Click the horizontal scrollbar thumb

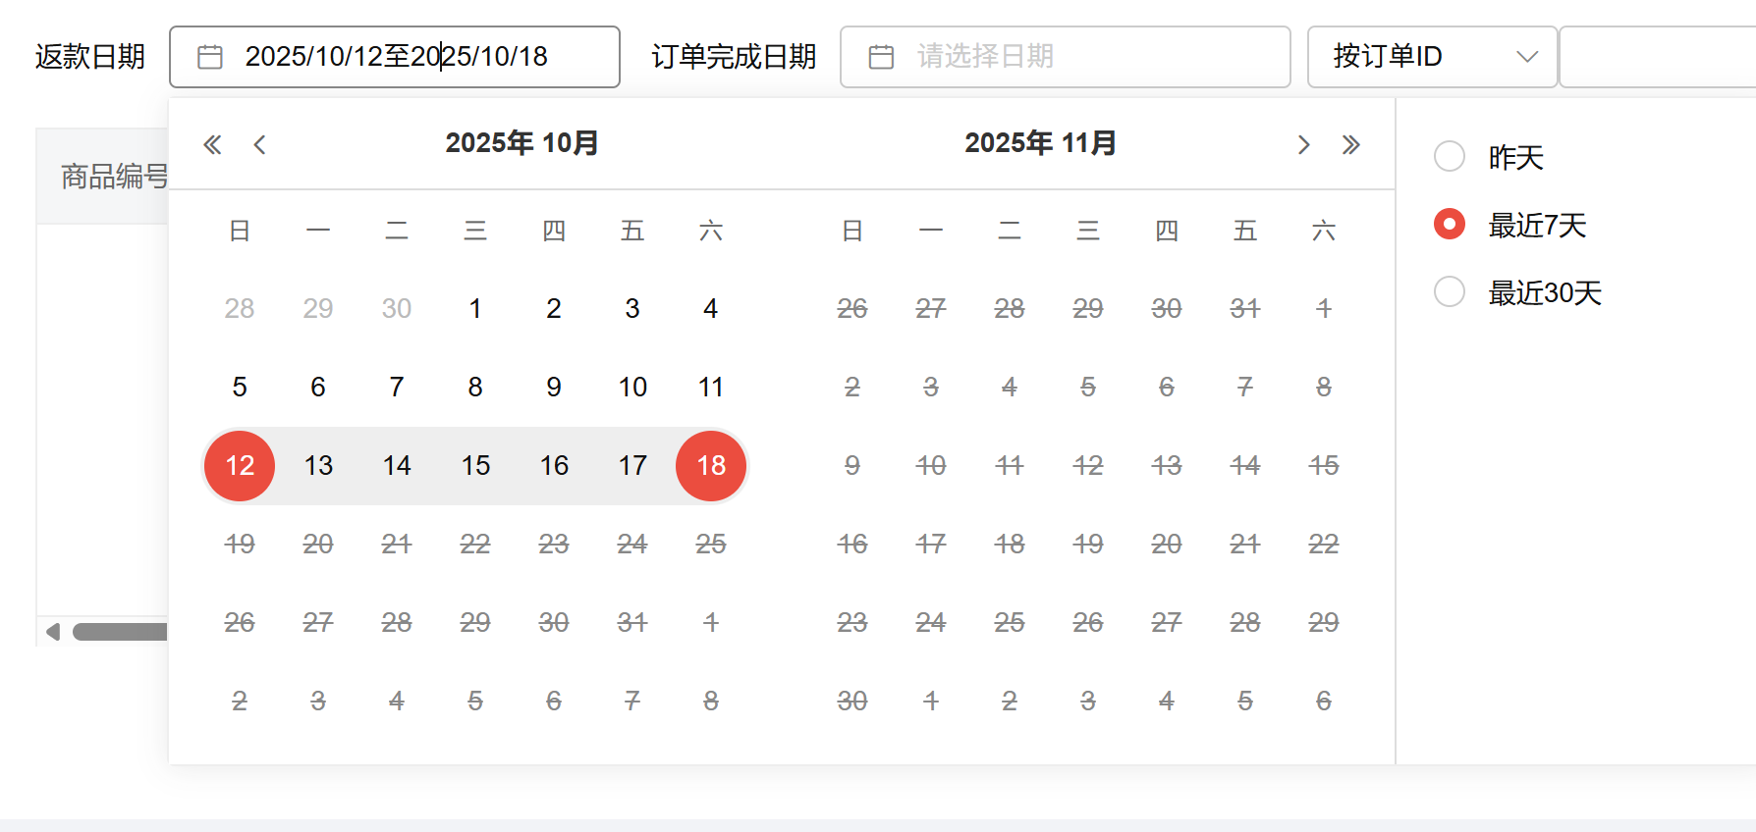[120, 632]
